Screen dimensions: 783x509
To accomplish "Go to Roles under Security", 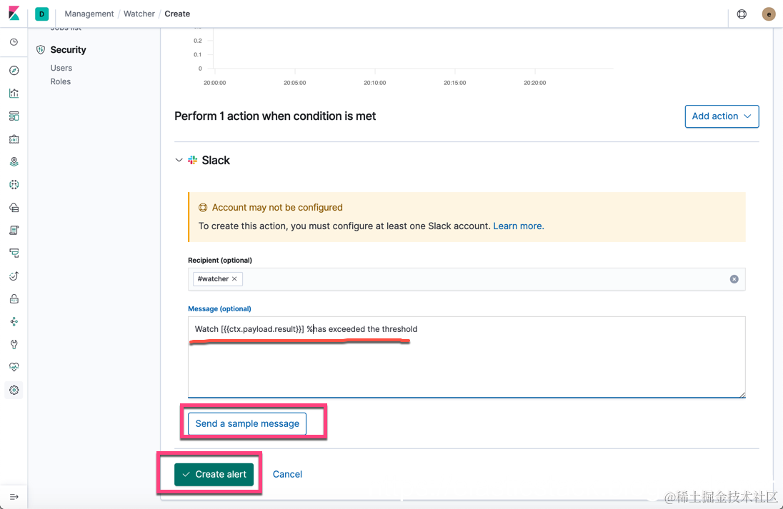I will [61, 81].
